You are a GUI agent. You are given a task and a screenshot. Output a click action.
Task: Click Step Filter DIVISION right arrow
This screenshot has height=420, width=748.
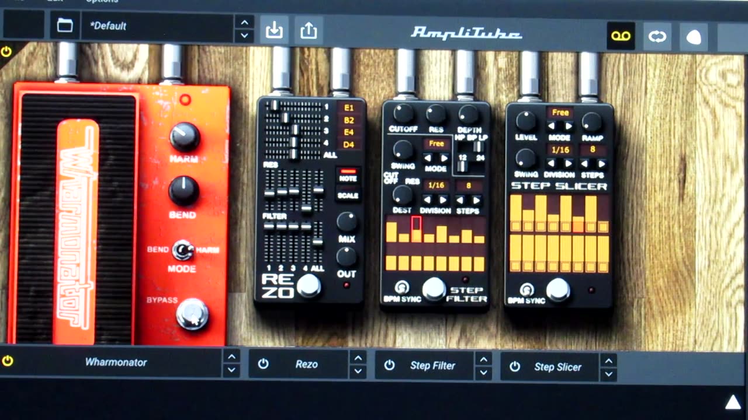pos(444,200)
